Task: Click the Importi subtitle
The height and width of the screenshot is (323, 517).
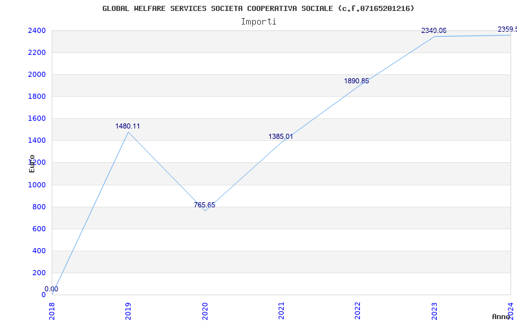Action: point(258,22)
